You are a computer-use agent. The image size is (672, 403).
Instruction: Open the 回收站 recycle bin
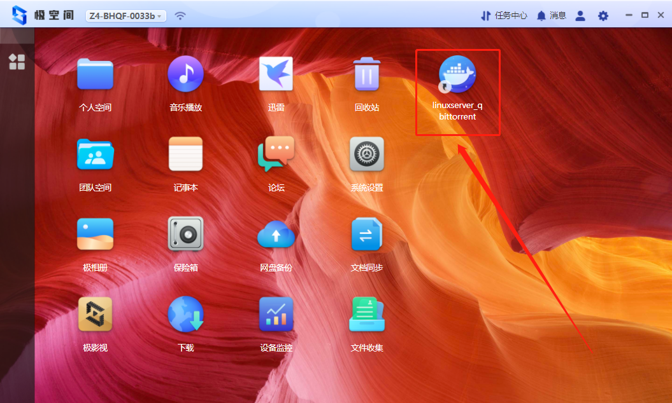367,74
